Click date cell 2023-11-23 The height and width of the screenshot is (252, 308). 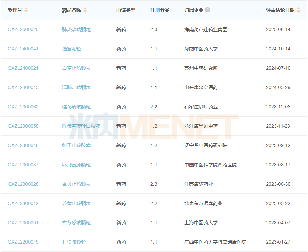pos(278,126)
